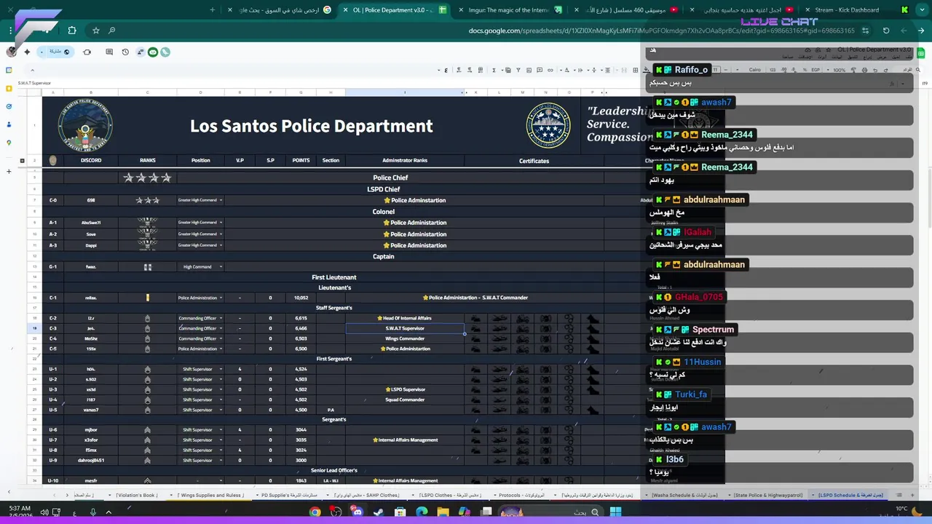Click the Windows Start button
The height and width of the screenshot is (524, 932).
point(615,512)
